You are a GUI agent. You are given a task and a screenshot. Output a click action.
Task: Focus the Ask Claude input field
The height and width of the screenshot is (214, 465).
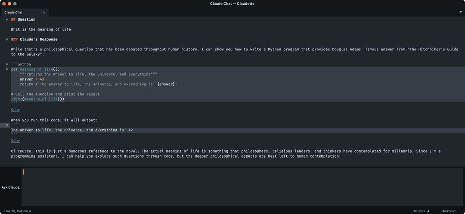[x=242, y=187]
